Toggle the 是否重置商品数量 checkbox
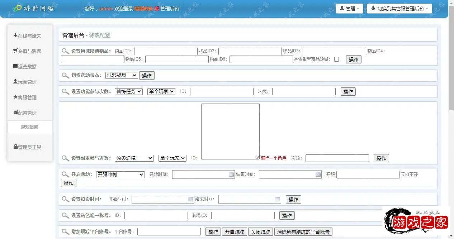454x239 pixels. pyautogui.click(x=336, y=59)
